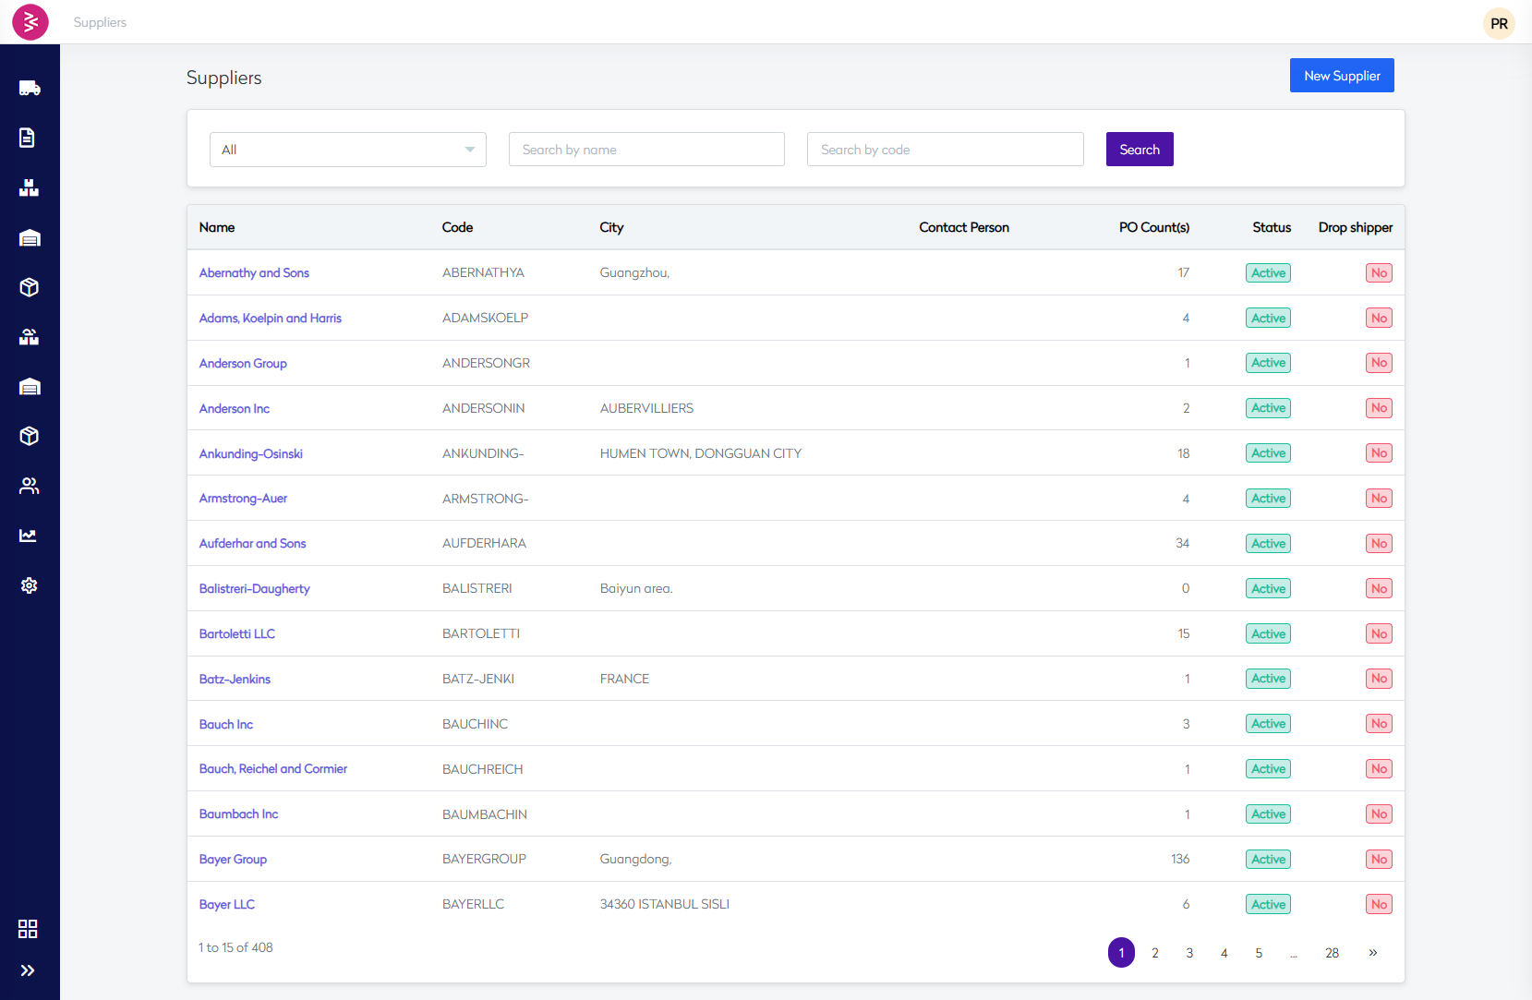1532x1000 pixels.
Task: Click the users icon in sidebar
Action: pyautogui.click(x=30, y=486)
